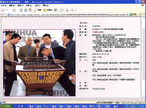Open Favorites (收藏夹) star button
The image size is (146, 108).
tap(48, 10)
